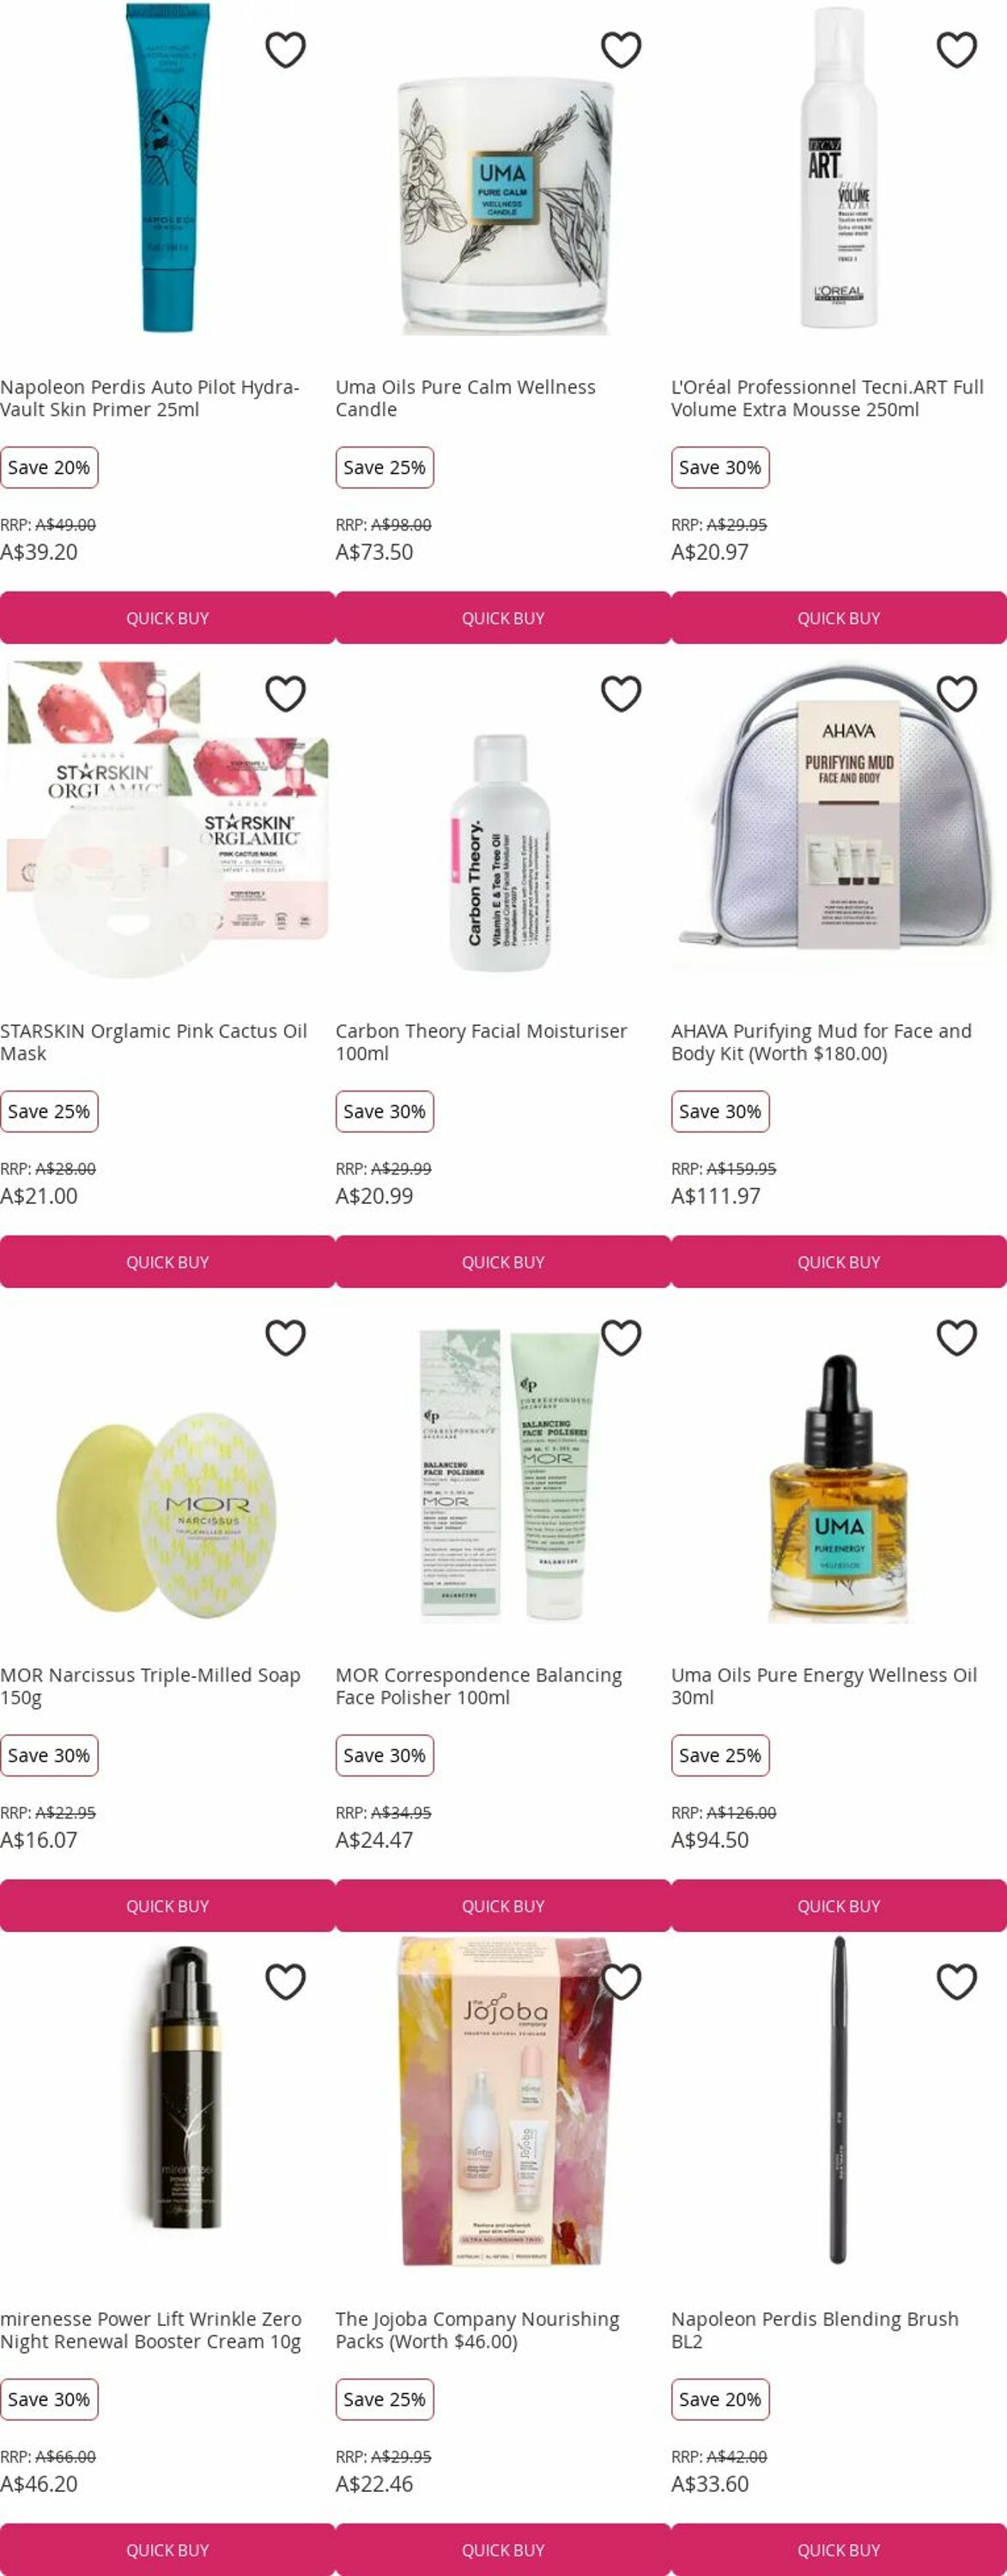Heart icon for mirenesse Power Lift Cream
Screen dimensions: 1007x2576
(x=285, y=1981)
